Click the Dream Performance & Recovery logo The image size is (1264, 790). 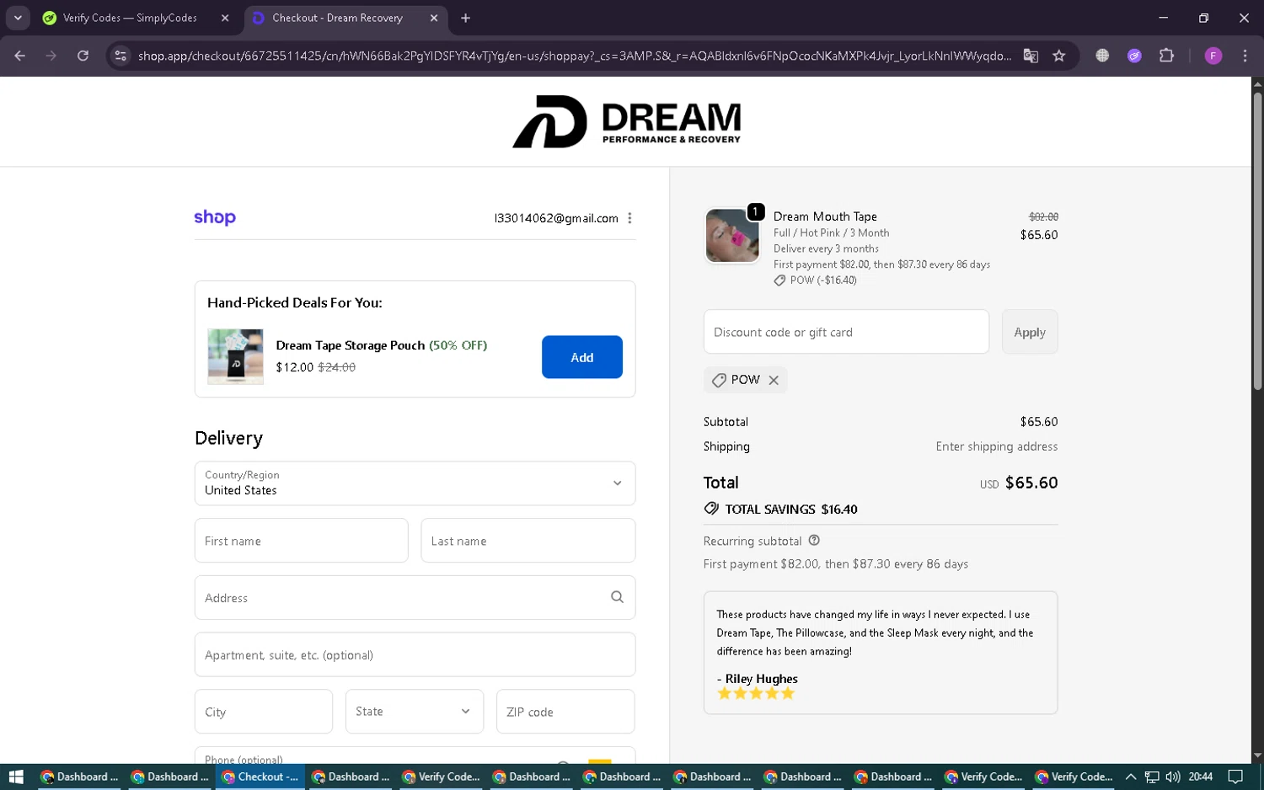627,121
